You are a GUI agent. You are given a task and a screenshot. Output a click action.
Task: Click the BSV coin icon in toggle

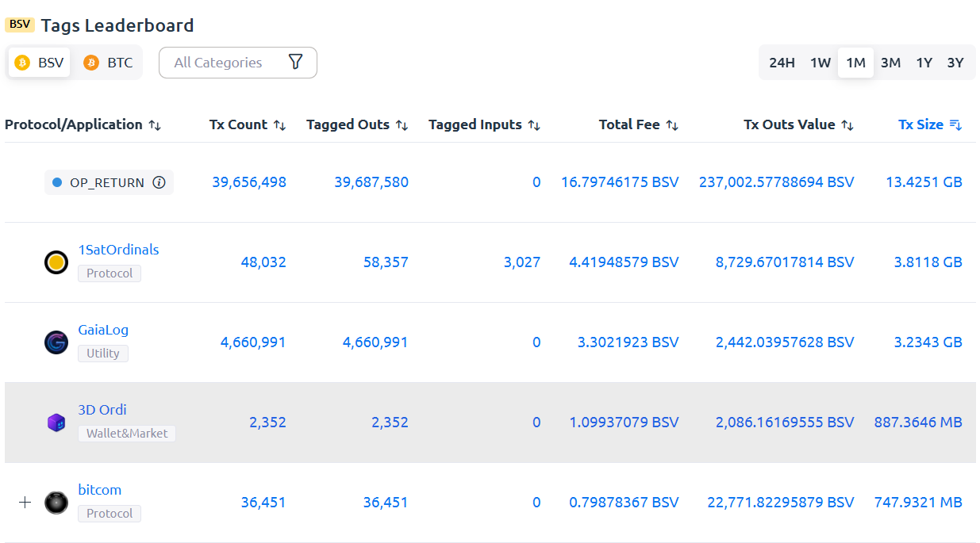point(22,63)
